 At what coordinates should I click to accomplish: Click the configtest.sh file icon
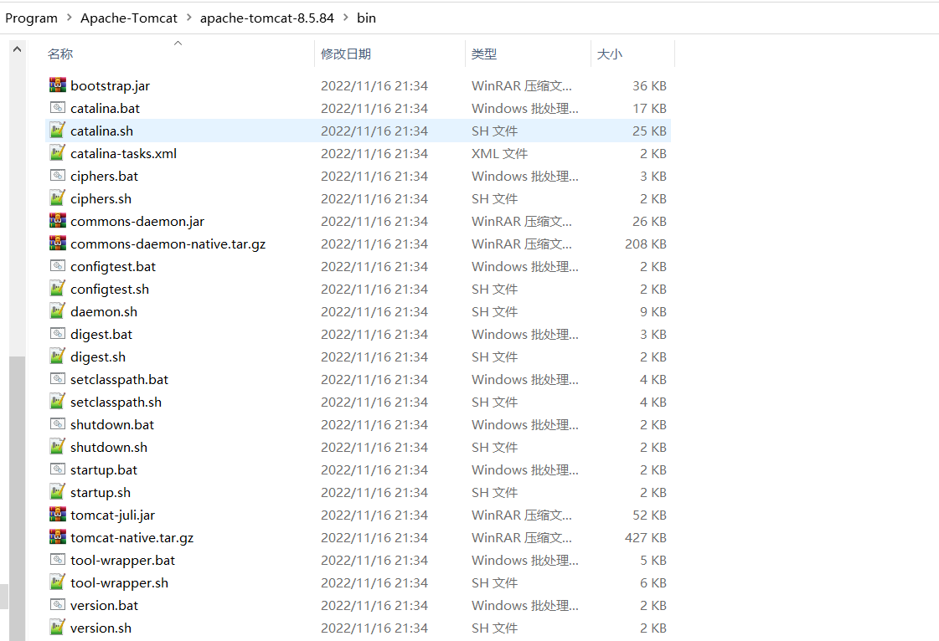[58, 289]
